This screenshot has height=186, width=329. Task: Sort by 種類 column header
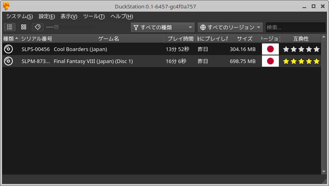(x=11, y=39)
